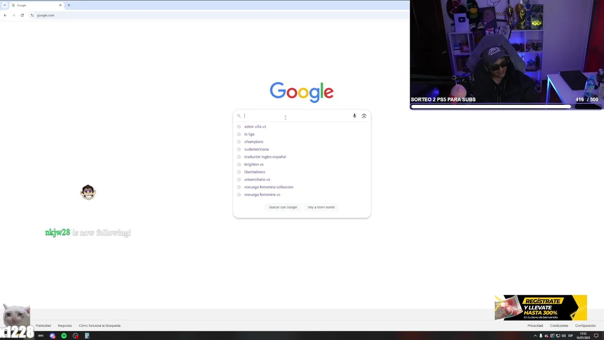Click magnifier icon in search box

tap(239, 116)
